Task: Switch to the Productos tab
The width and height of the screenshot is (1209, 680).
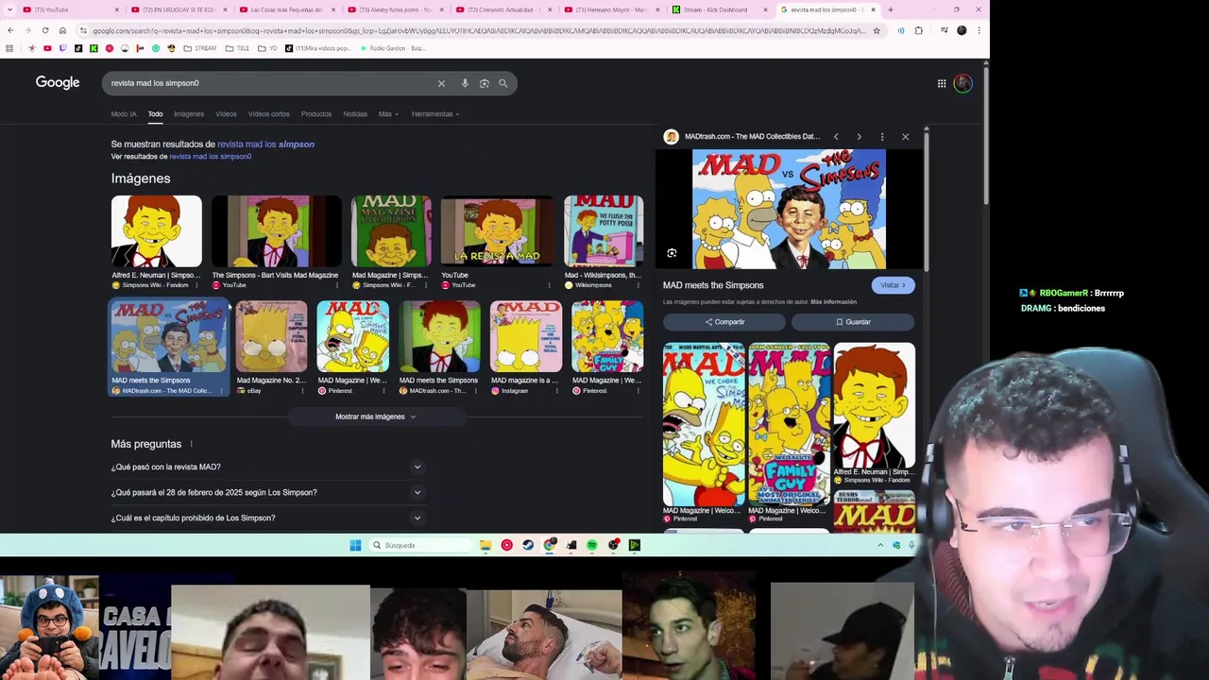Action: 316,114
